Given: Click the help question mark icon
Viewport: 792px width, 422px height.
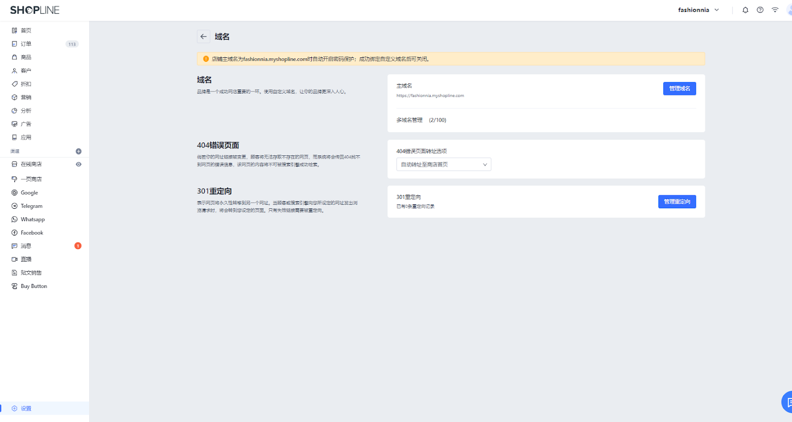Looking at the screenshot, I should [x=760, y=10].
